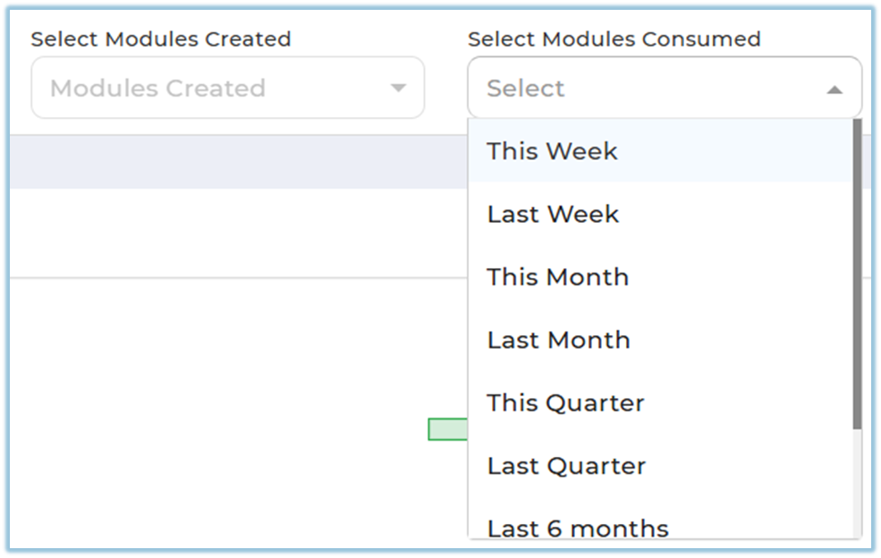Click the green legend swatch

coord(447,429)
